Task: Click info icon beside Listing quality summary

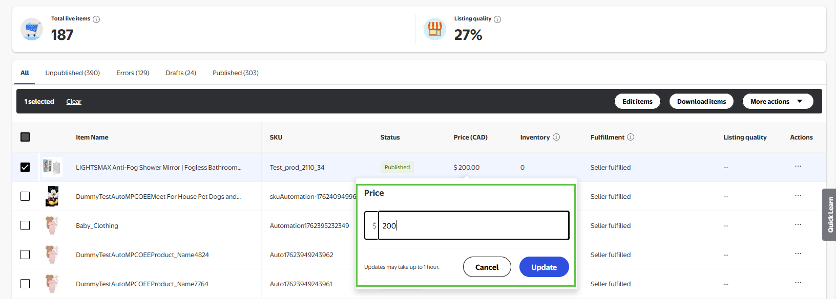Action: pyautogui.click(x=497, y=19)
